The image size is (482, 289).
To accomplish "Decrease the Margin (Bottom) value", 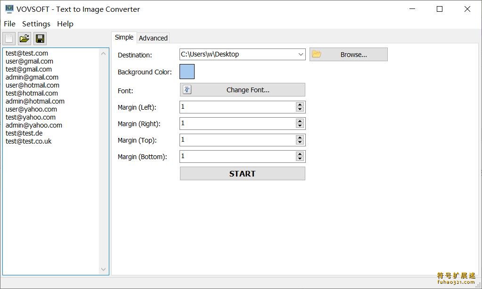I will coord(301,159).
